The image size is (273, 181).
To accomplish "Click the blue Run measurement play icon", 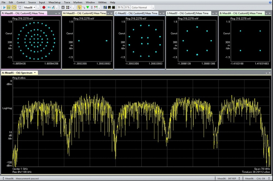I will click(4, 7).
